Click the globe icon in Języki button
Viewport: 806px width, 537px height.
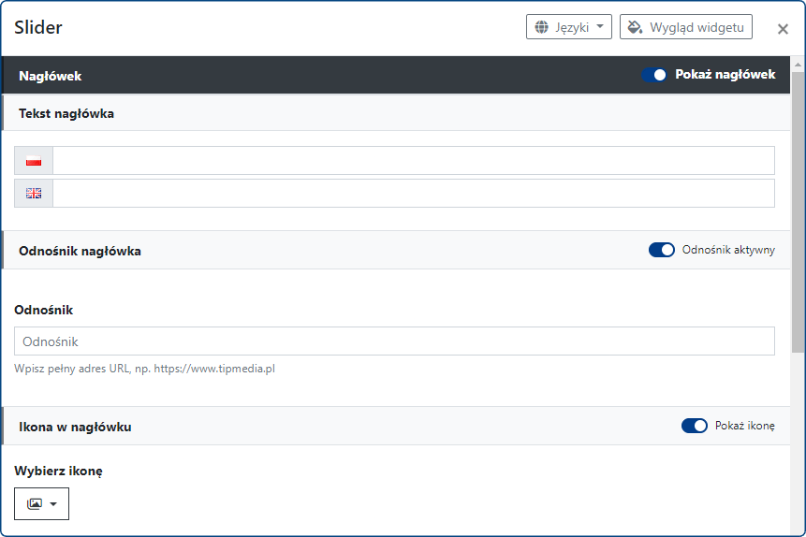pos(541,27)
